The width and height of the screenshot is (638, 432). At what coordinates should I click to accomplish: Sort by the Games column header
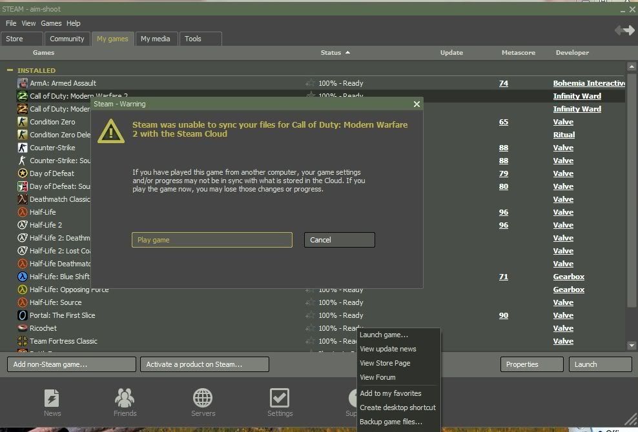[x=43, y=52]
